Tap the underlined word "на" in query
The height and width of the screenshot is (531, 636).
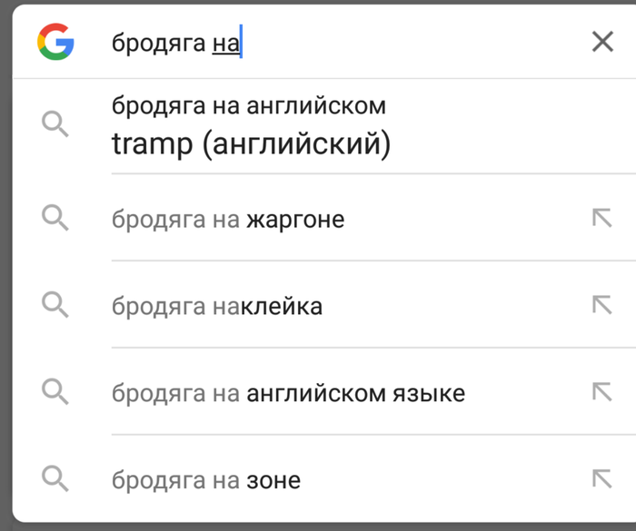coord(225,44)
